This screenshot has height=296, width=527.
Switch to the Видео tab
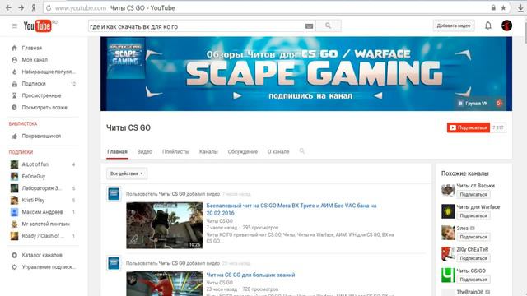(x=145, y=151)
